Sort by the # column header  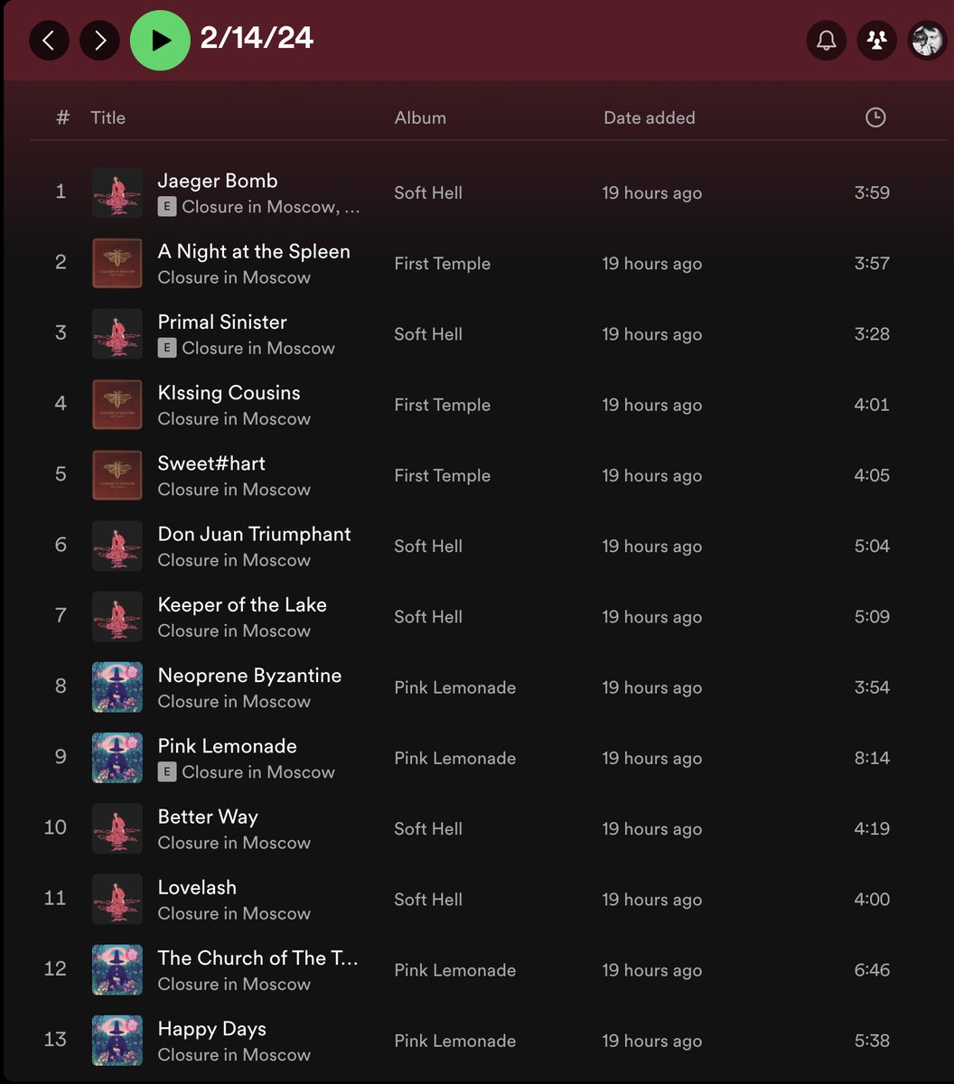tap(62, 117)
